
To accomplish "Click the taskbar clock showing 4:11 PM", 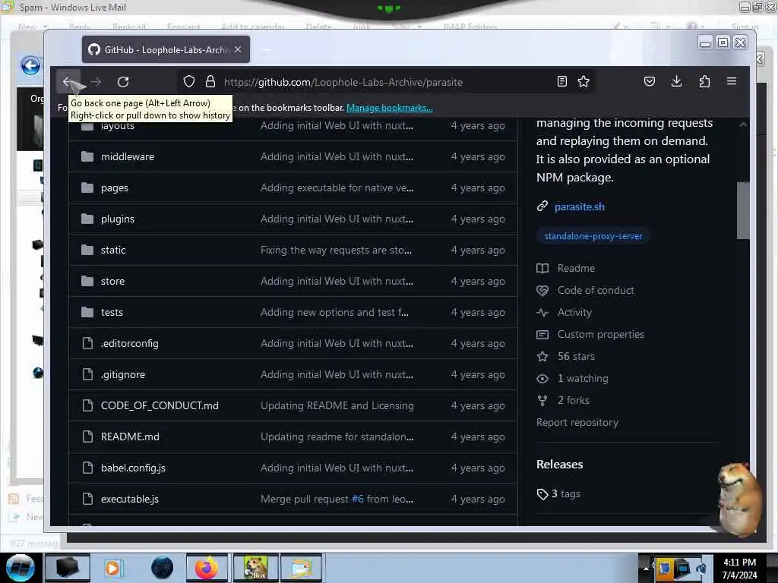I will 738,568.
